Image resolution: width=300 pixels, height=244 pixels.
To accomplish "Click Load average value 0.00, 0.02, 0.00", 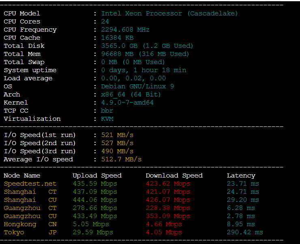I will (133, 78).
